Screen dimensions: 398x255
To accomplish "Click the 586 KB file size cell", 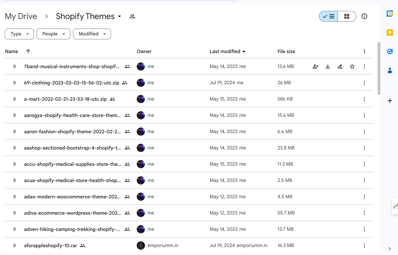I will (285, 99).
